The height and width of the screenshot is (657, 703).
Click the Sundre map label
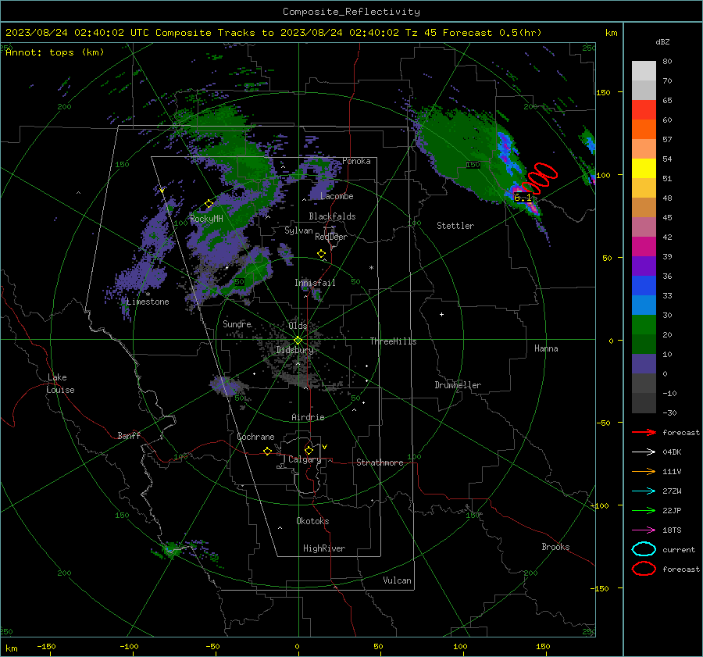point(237,323)
